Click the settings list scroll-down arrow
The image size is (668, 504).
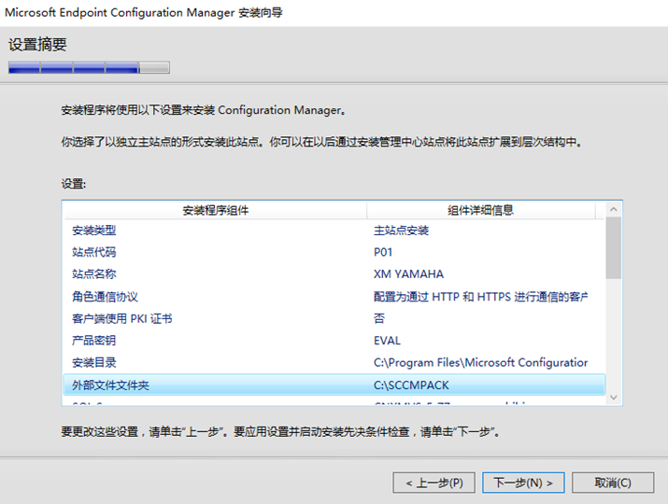pos(614,398)
